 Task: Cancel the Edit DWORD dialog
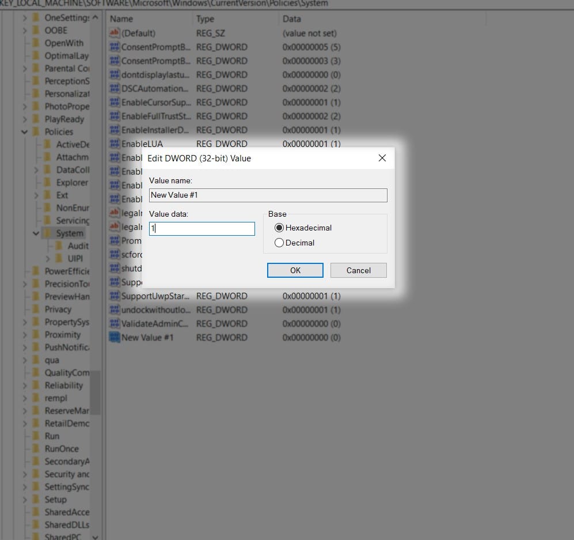[x=358, y=270]
